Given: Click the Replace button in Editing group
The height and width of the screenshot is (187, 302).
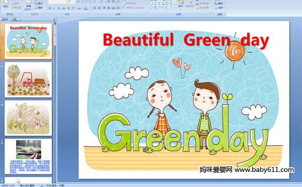Looking at the screenshot, I should coord(219,4).
